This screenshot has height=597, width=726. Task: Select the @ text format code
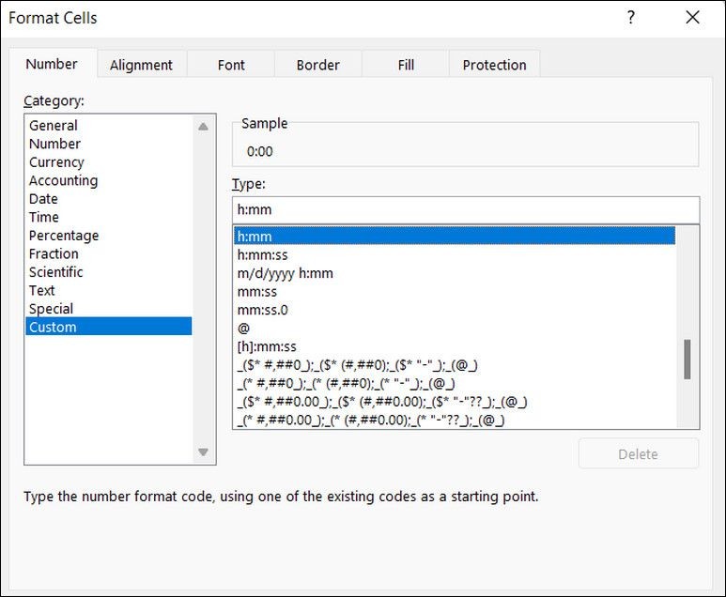(455, 329)
